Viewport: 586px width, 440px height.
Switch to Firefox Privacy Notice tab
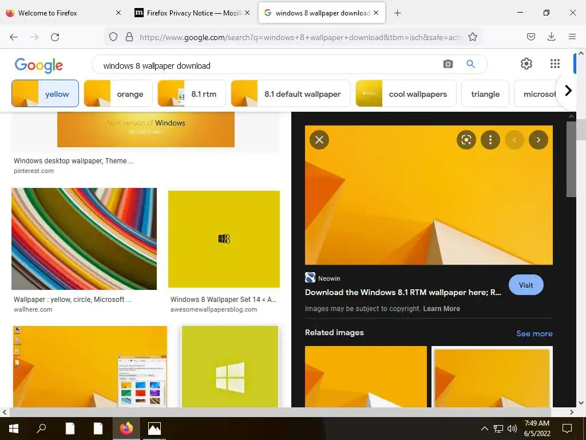(193, 13)
